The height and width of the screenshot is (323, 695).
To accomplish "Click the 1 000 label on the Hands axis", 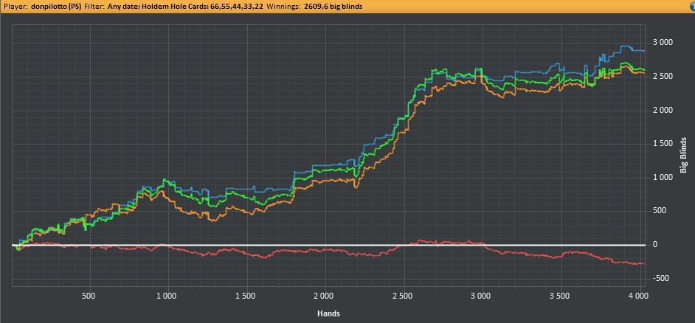I will click(x=167, y=296).
